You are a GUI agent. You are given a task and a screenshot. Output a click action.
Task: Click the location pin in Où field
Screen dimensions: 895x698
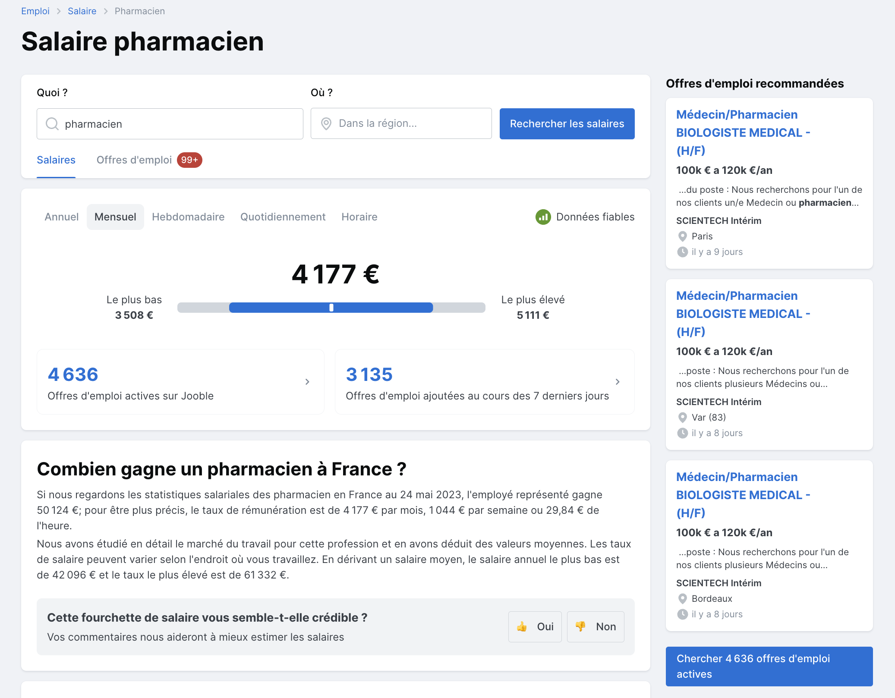[326, 124]
